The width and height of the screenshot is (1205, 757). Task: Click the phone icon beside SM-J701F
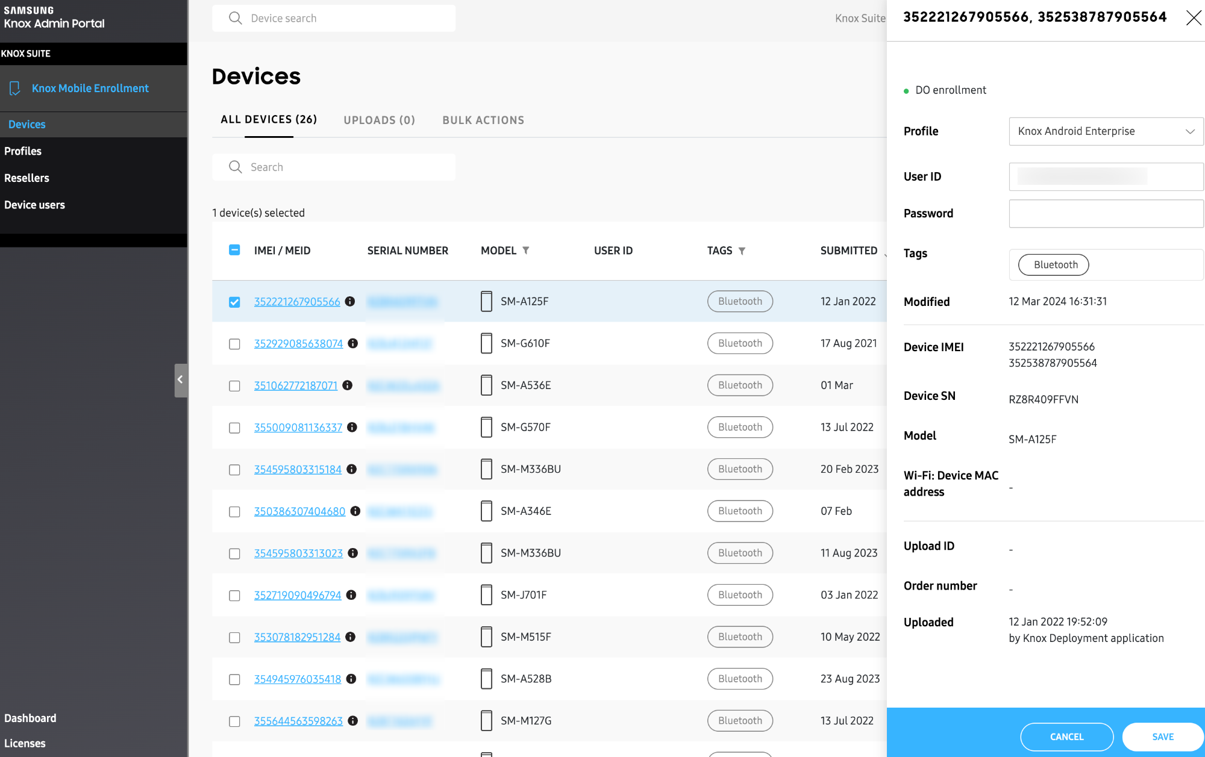[486, 595]
